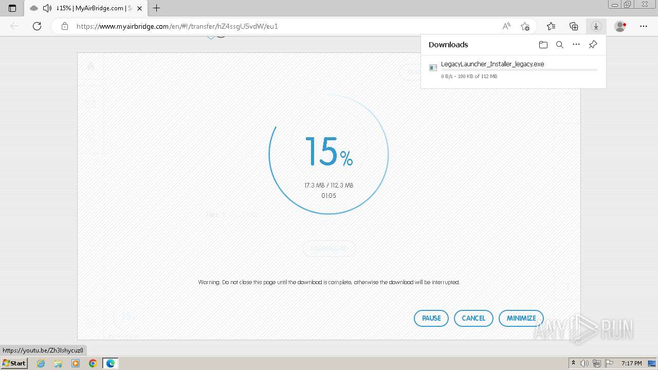View site information lock icon
This screenshot has height=370, width=658.
click(x=64, y=26)
